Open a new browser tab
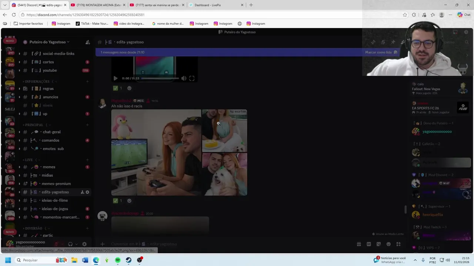 pyautogui.click(x=251, y=5)
